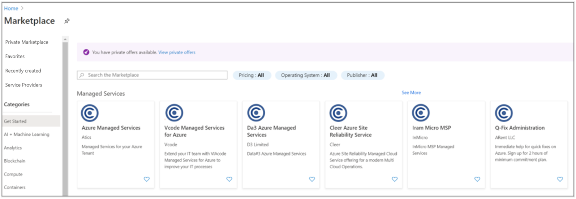Open the Pricing filter dropdown
This screenshot has width=576, height=199.
coord(252,75)
